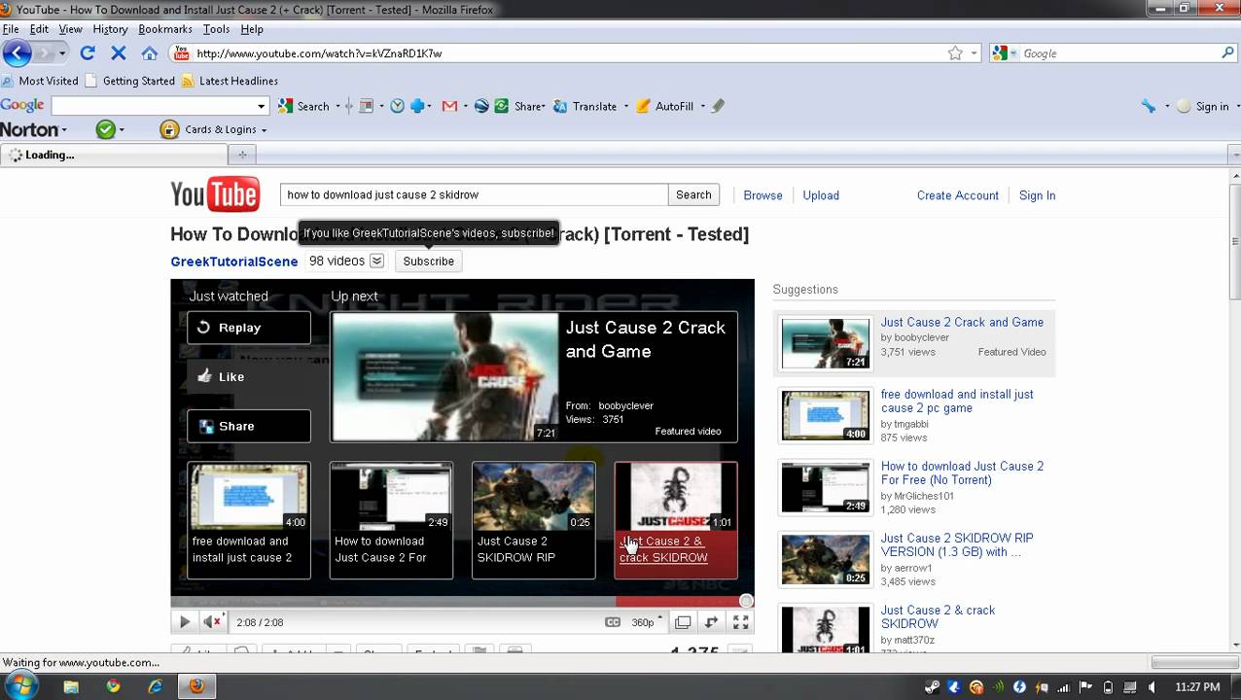
Task: Click the Like button in the player
Action: (249, 376)
